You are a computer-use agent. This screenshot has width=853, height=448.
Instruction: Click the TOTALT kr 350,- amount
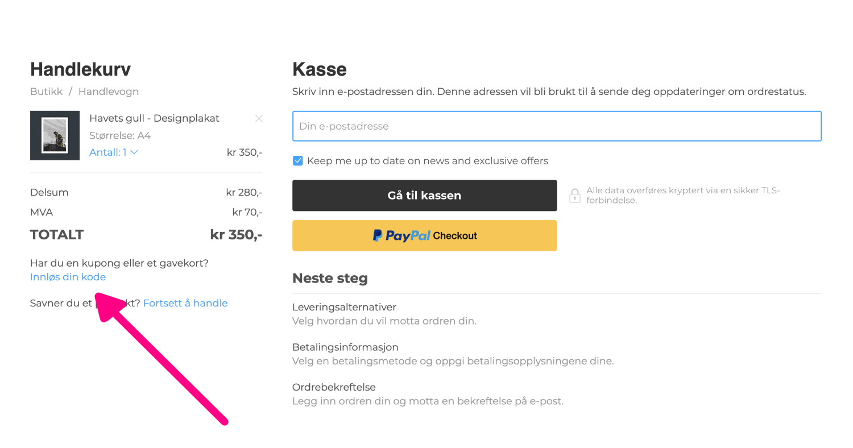236,235
